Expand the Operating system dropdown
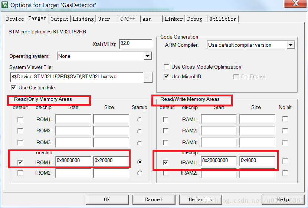 147,56
